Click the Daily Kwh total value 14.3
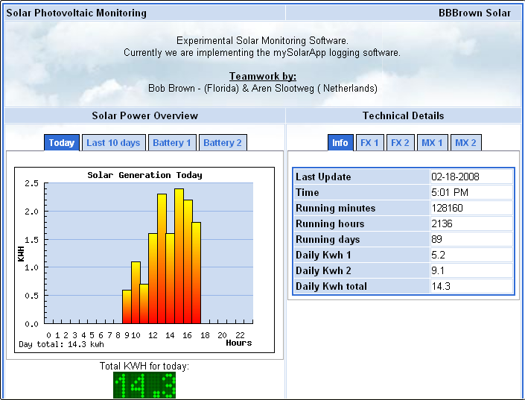This screenshot has height=400, width=525. [x=441, y=287]
